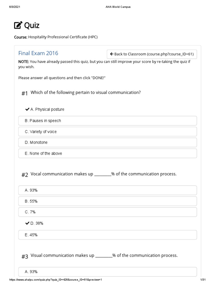Viewport: 215px width, 287px height.
Task: Select E. 45% answer option
Action: click(107, 235)
